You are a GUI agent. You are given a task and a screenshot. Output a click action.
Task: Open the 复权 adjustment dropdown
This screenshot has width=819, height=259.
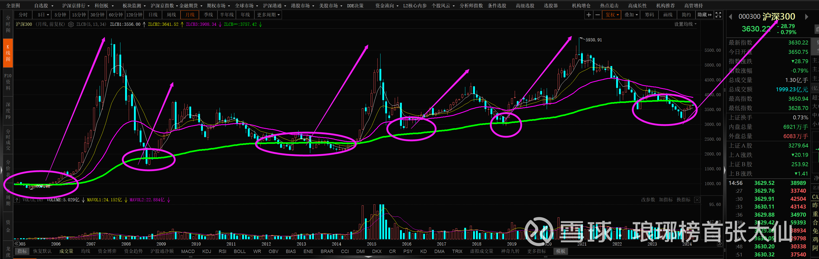click(x=611, y=15)
